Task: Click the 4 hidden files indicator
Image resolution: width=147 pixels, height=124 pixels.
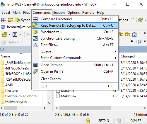Action: (x=140, y=115)
